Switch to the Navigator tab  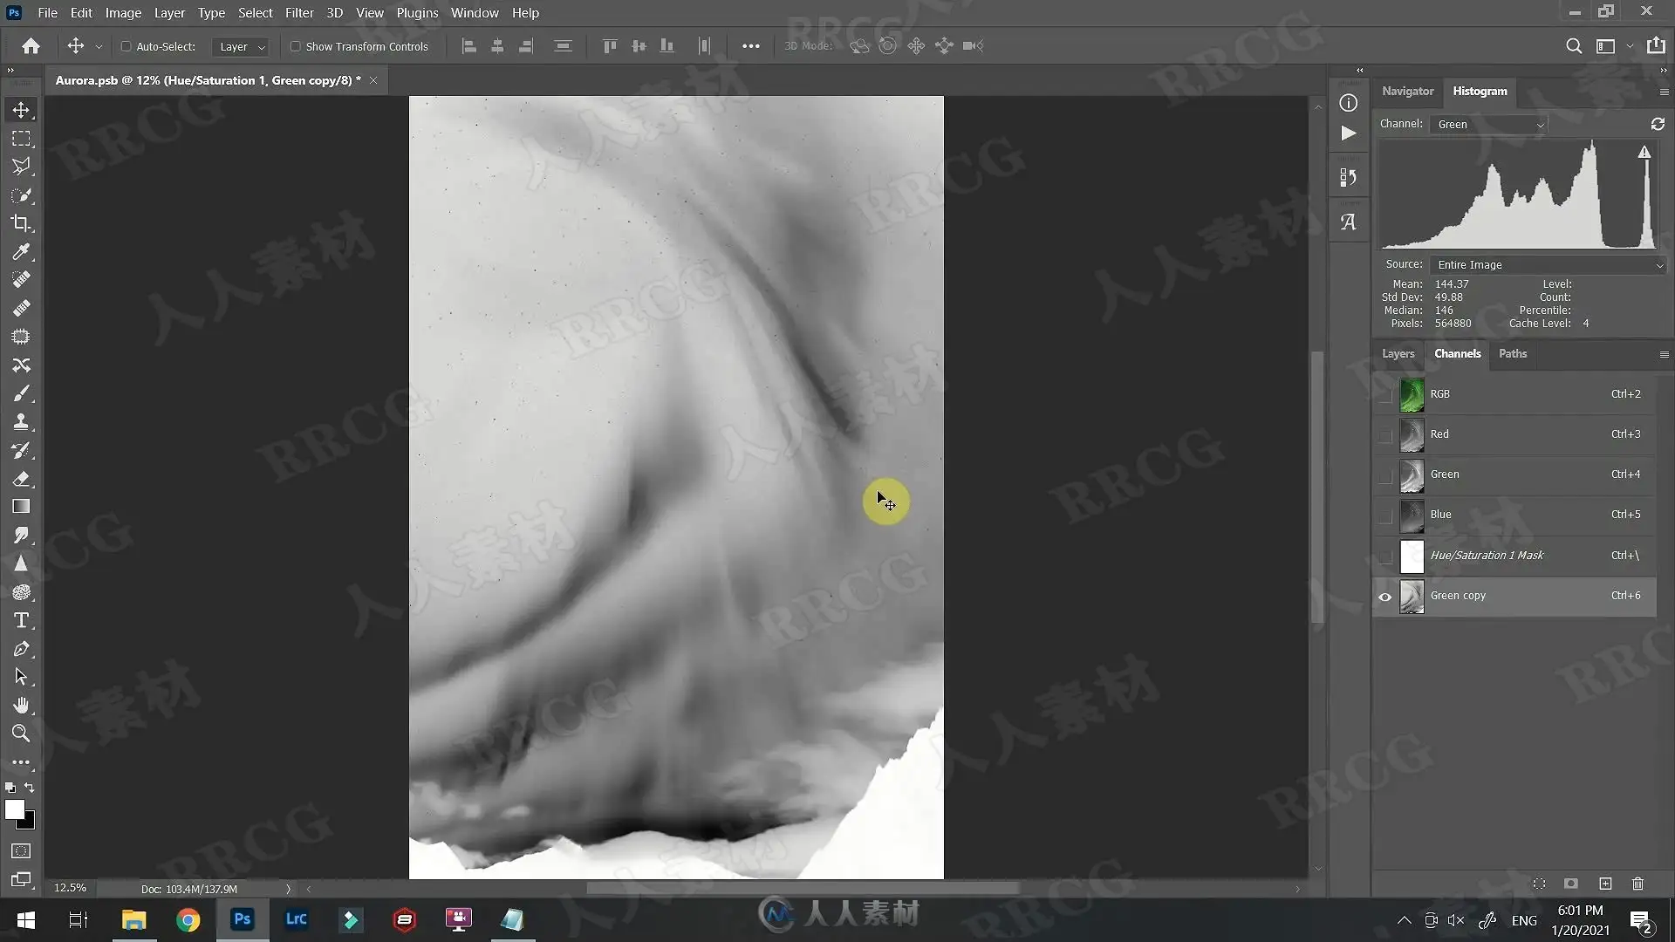click(x=1407, y=91)
